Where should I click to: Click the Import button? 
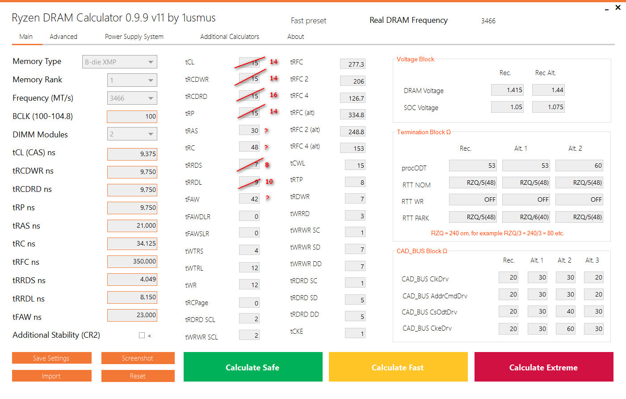point(52,376)
